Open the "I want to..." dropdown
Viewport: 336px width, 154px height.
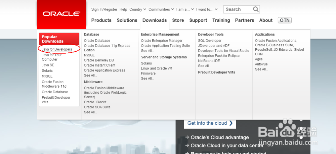[x=207, y=9]
